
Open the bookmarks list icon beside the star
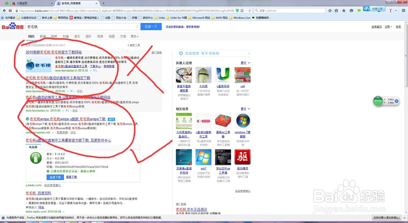(x=337, y=11)
